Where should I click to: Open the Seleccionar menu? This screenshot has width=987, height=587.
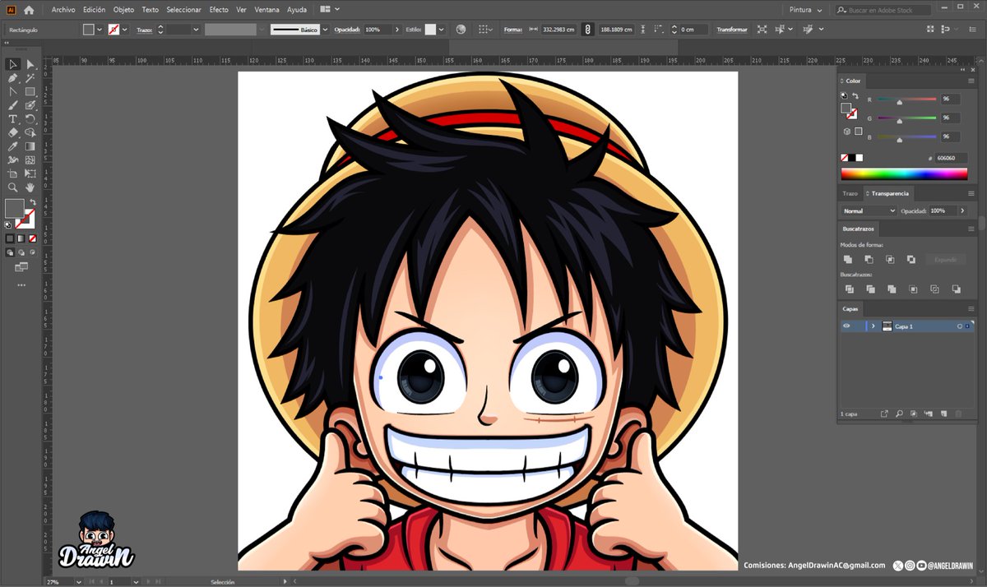183,9
